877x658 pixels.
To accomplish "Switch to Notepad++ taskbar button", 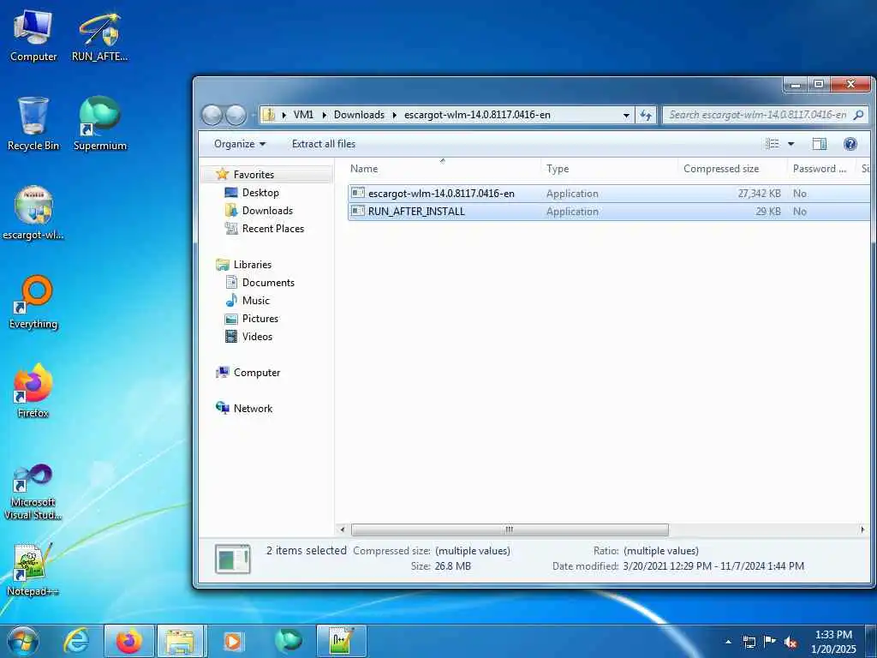I will (341, 641).
